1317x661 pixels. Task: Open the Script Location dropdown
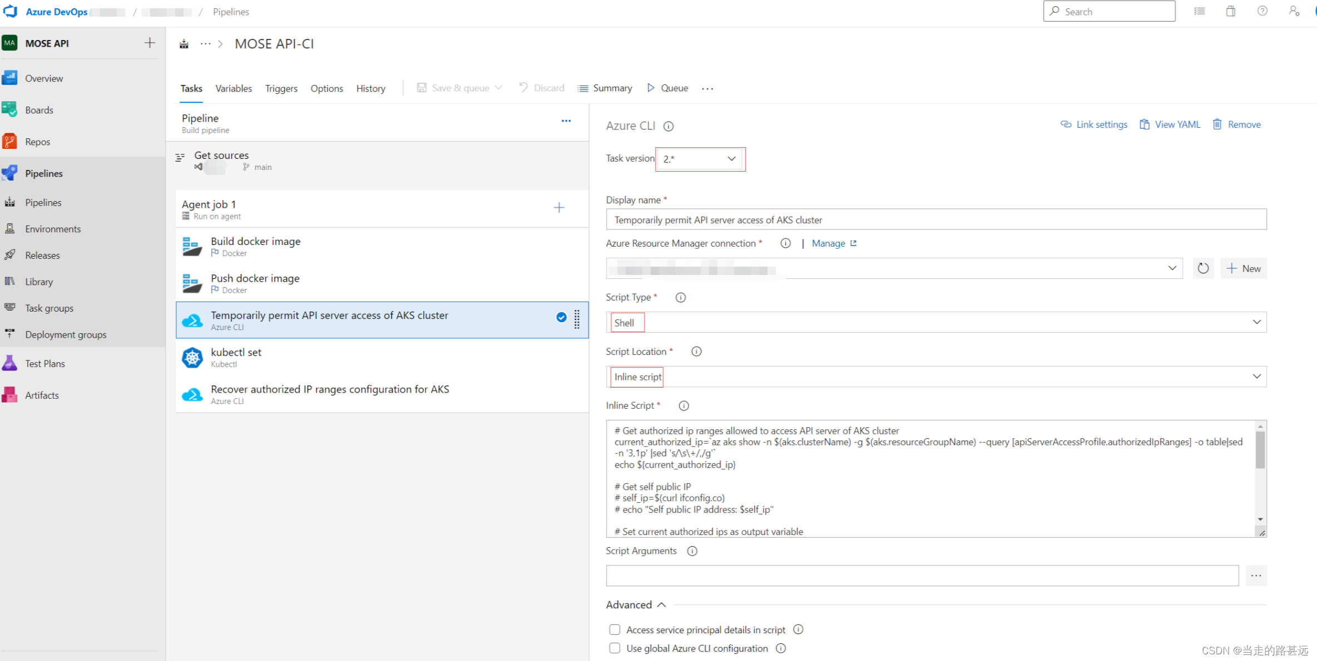tap(1256, 376)
